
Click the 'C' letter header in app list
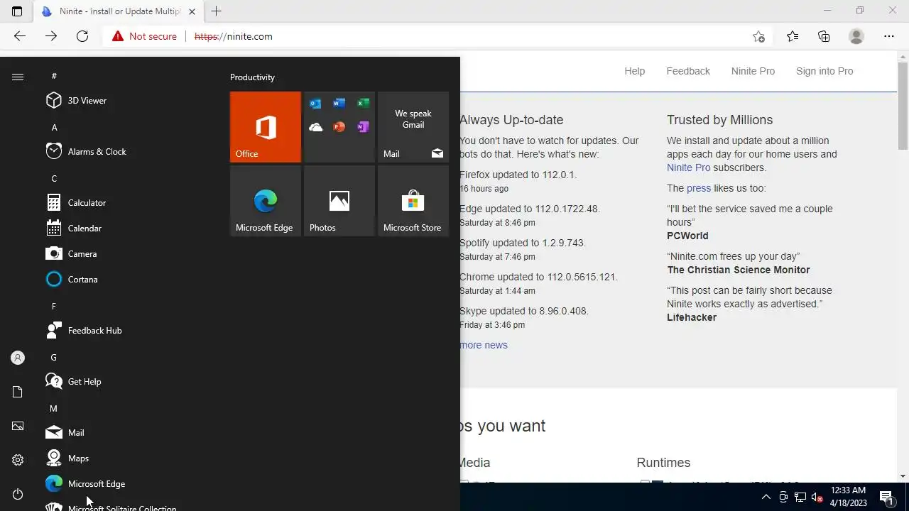click(x=54, y=179)
